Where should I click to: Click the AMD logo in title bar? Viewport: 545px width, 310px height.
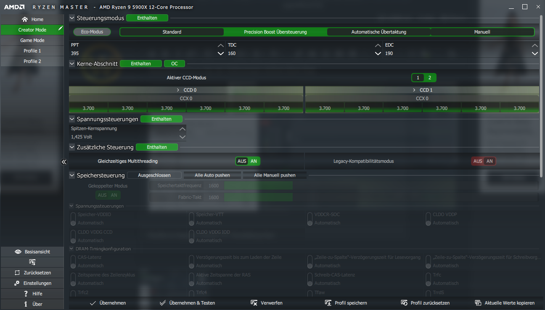(15, 7)
